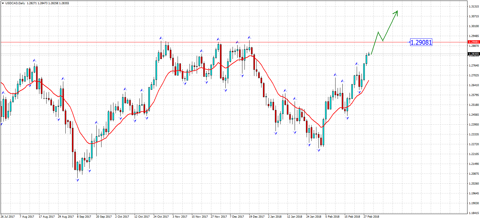Image resolution: width=480 pixels, height=220 pixels.
Task: Select the 24 Oct 2017 date label
Action: click(x=161, y=217)
